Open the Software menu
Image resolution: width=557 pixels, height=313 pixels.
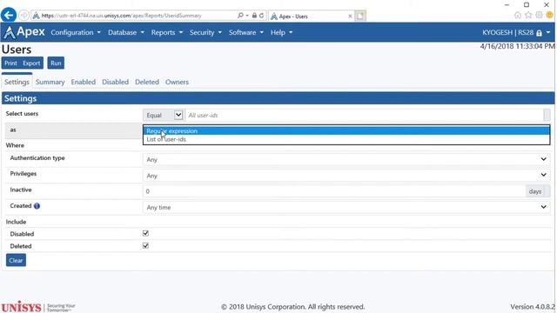[x=246, y=32]
